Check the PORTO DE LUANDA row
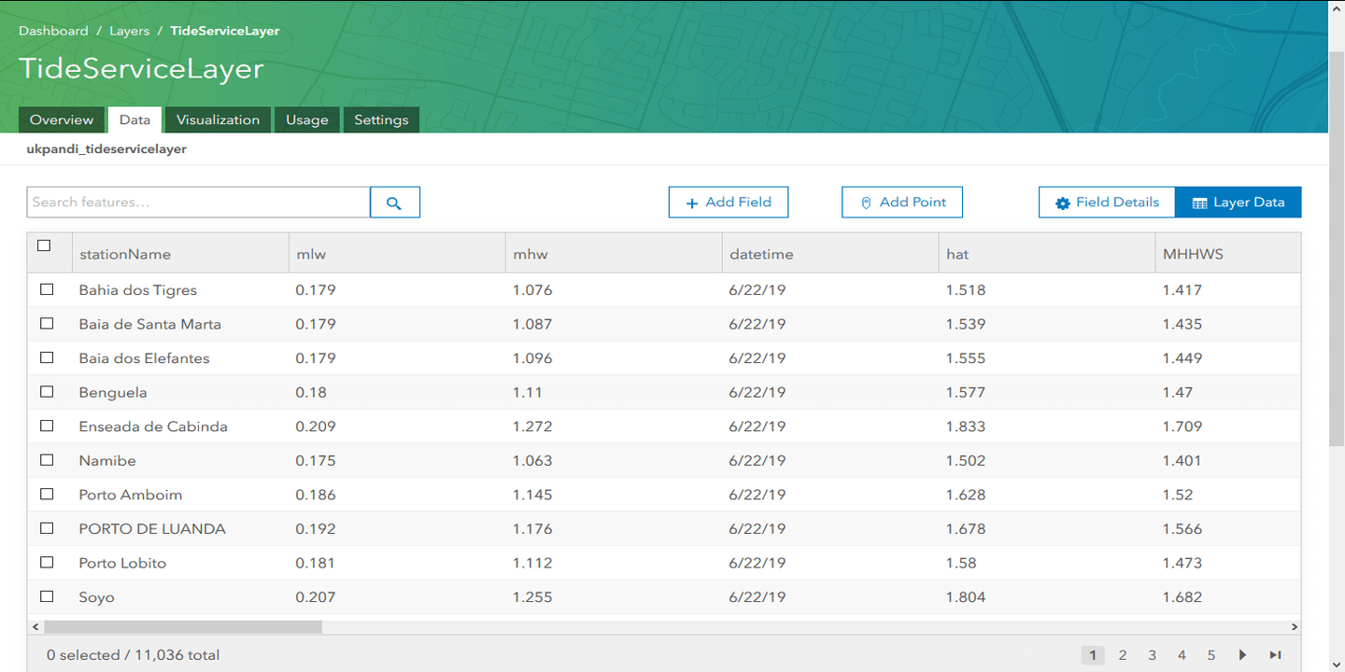The width and height of the screenshot is (1345, 672). tap(47, 528)
